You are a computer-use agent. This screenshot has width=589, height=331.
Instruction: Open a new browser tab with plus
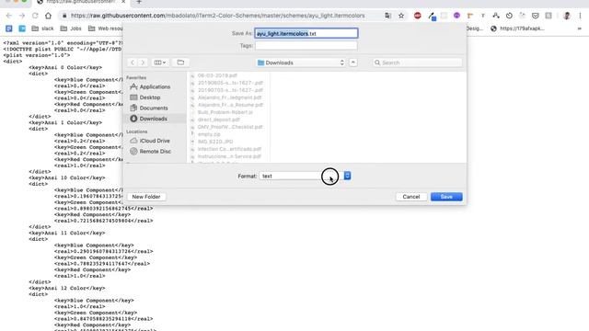[139, 2]
